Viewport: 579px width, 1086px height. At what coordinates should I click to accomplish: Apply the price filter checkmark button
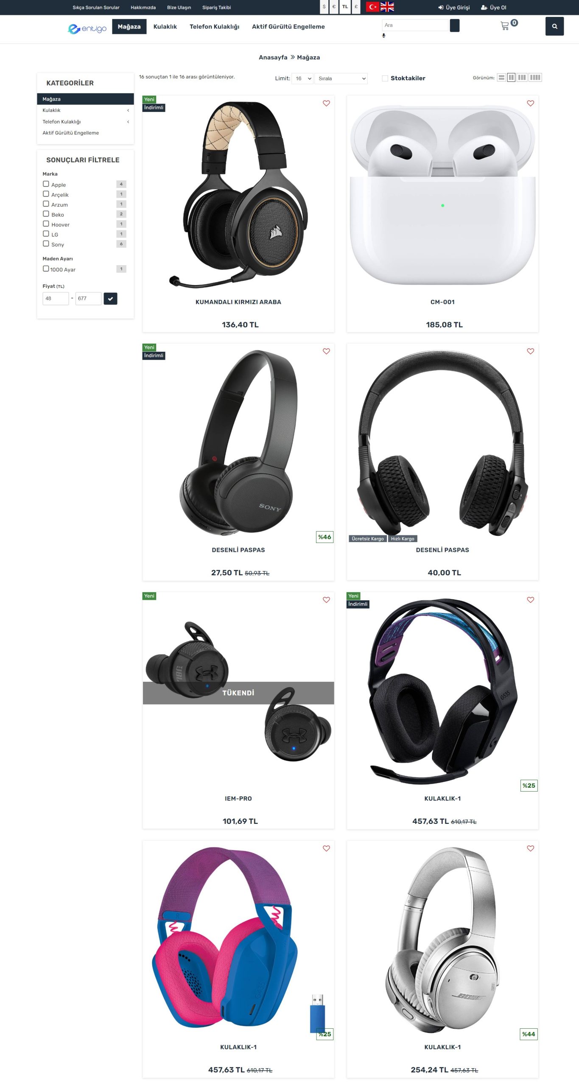click(x=110, y=299)
